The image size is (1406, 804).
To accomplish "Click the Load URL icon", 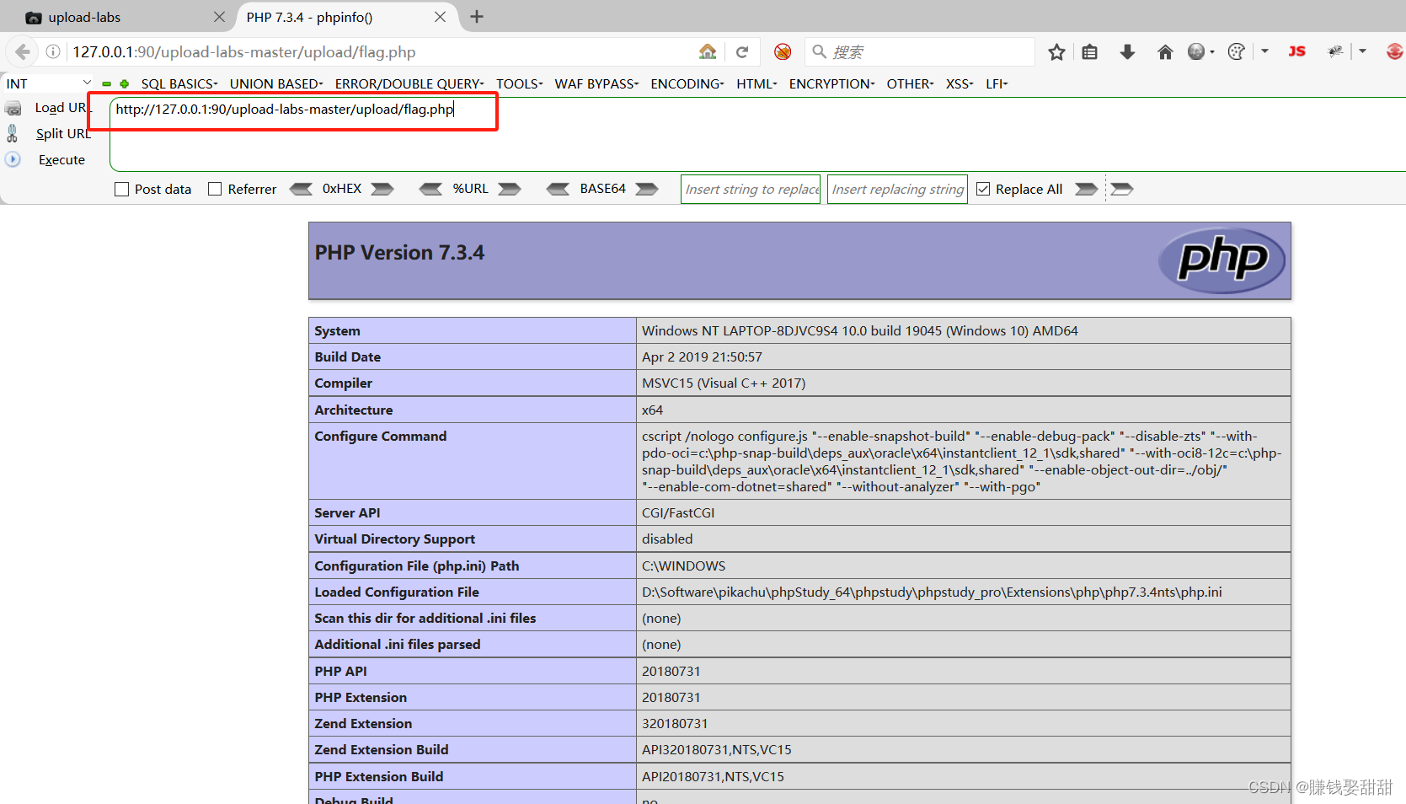I will pos(13,108).
